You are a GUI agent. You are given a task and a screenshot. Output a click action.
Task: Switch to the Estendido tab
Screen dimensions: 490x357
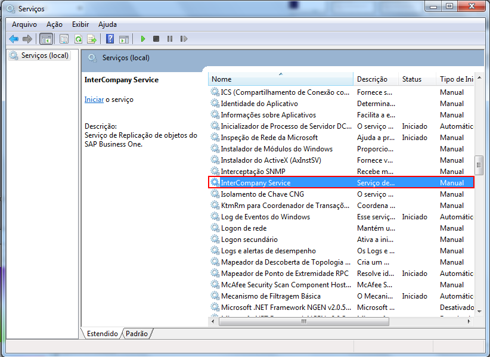102,334
